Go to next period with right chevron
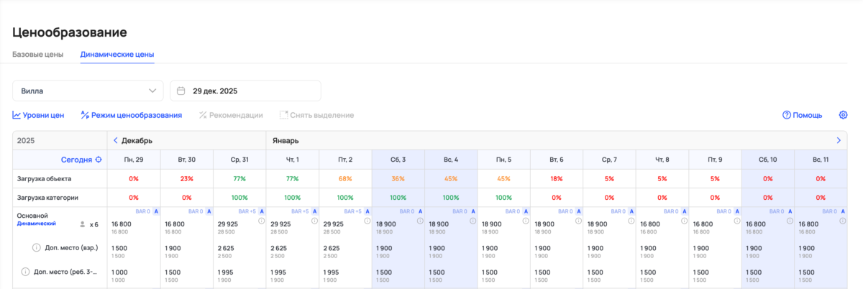This screenshot has height=289, width=863. [839, 141]
